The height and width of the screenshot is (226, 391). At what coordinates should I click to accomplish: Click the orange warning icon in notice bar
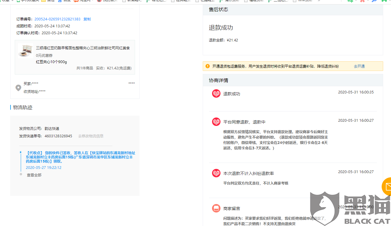(208, 66)
